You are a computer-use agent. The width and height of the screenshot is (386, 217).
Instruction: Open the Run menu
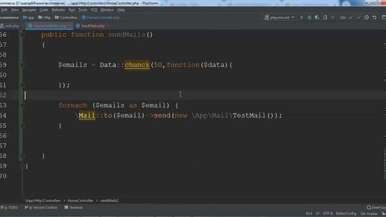(x=72, y=10)
